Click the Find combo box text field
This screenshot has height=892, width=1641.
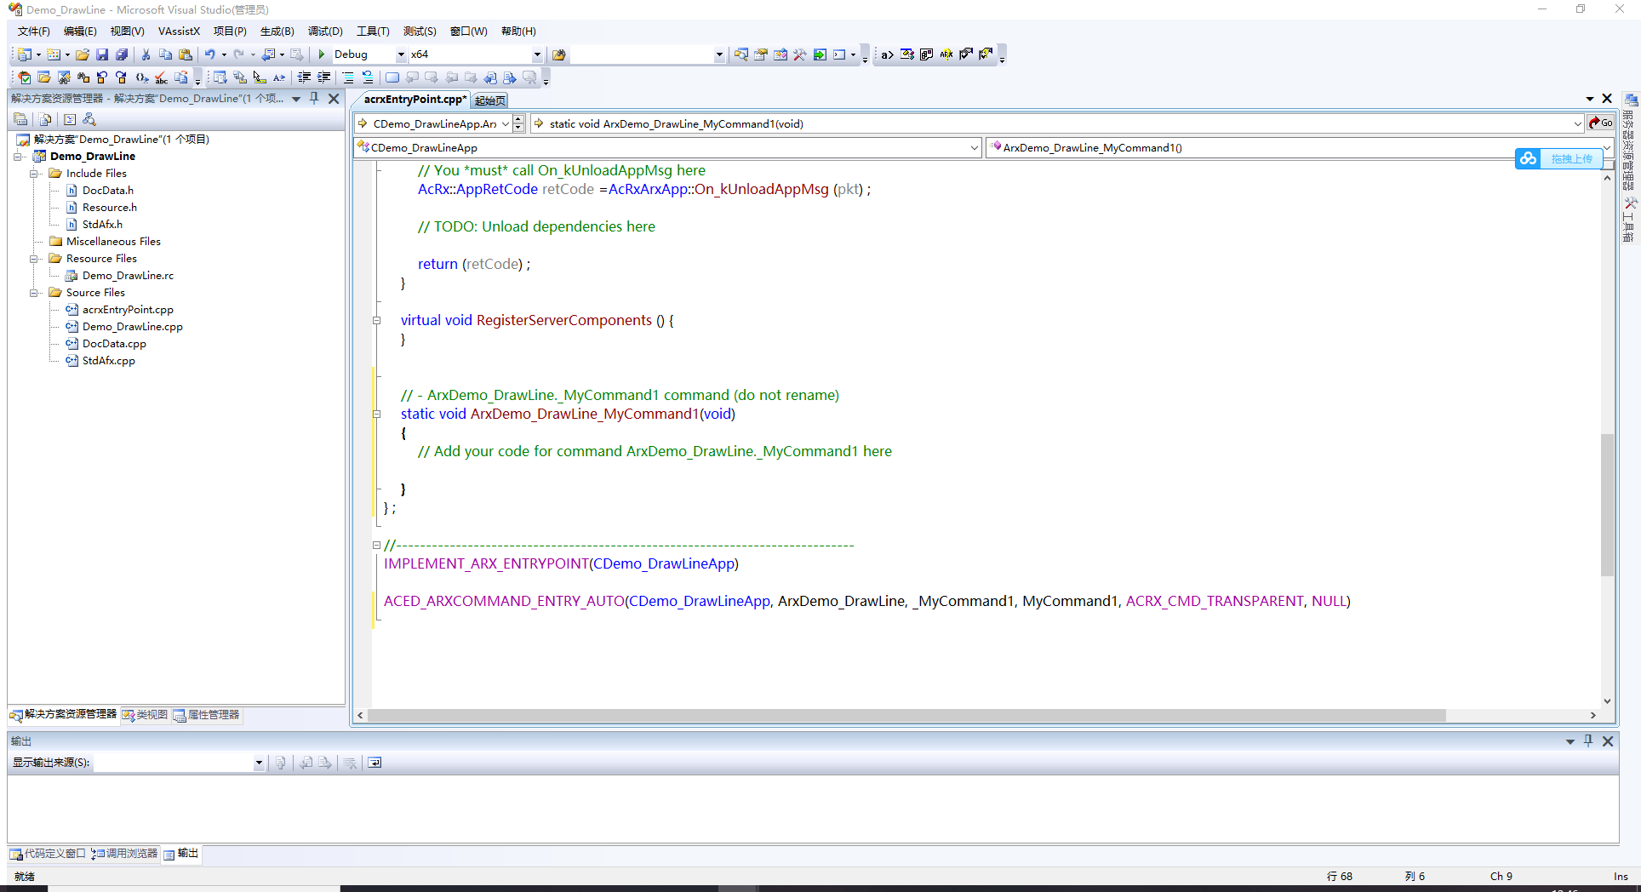(642, 54)
